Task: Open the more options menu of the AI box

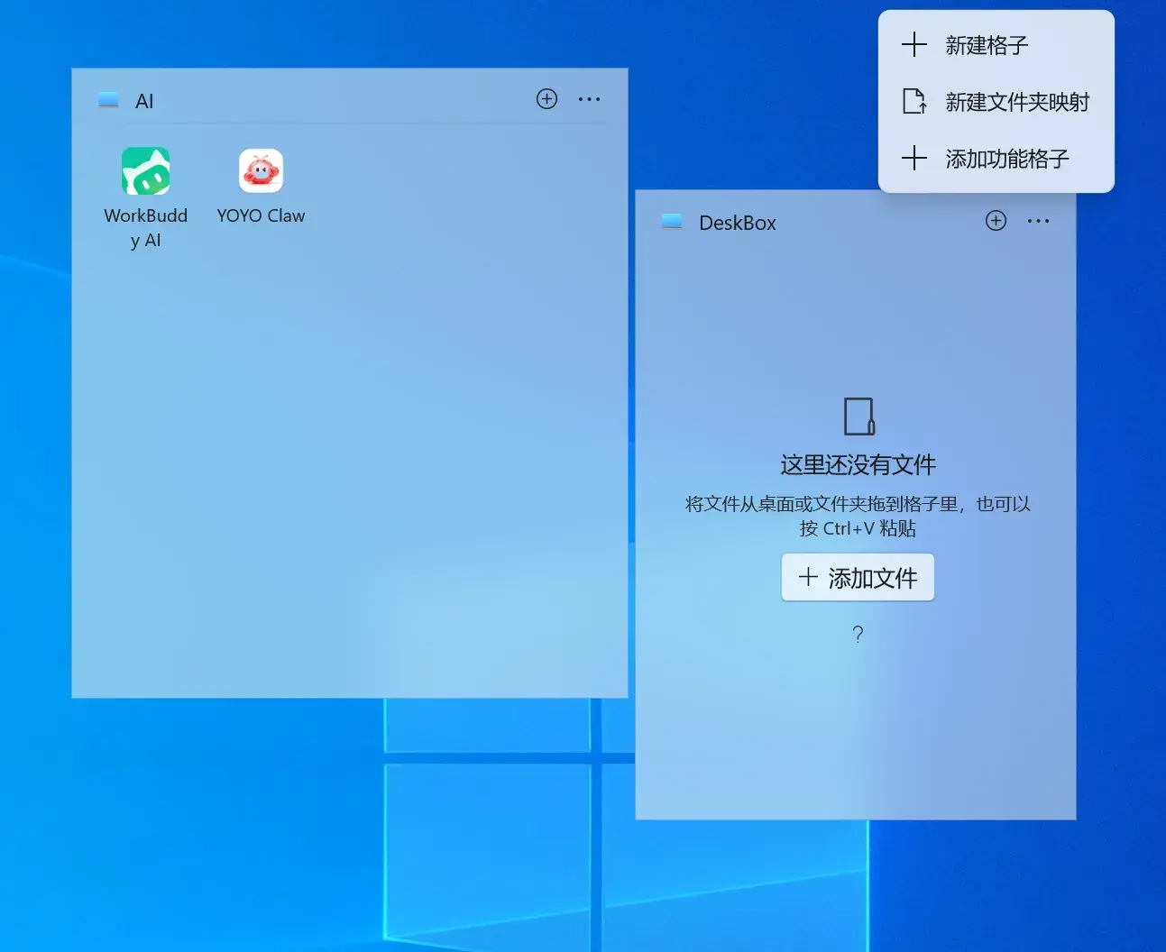Action: pyautogui.click(x=589, y=99)
